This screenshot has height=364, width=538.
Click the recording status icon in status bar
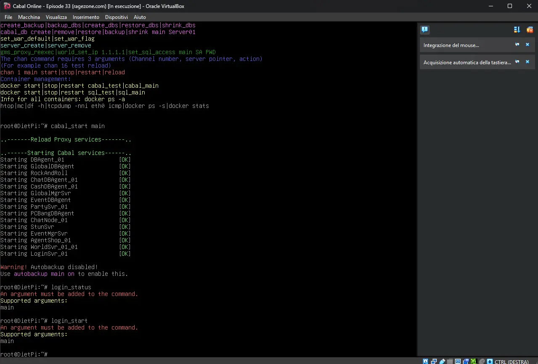click(466, 361)
